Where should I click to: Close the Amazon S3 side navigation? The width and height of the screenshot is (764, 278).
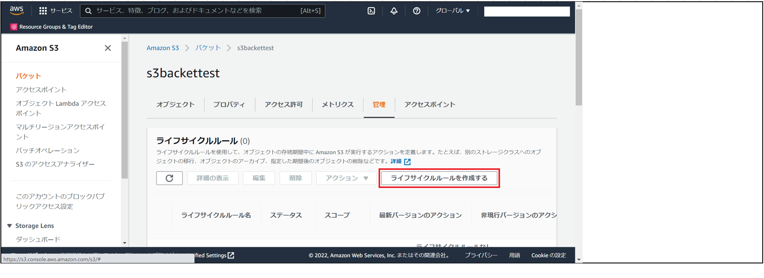pyautogui.click(x=108, y=48)
